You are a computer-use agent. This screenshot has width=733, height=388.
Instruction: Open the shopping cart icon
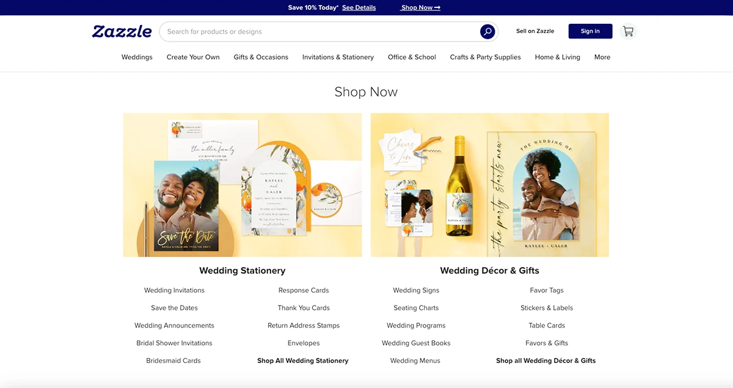(x=628, y=31)
